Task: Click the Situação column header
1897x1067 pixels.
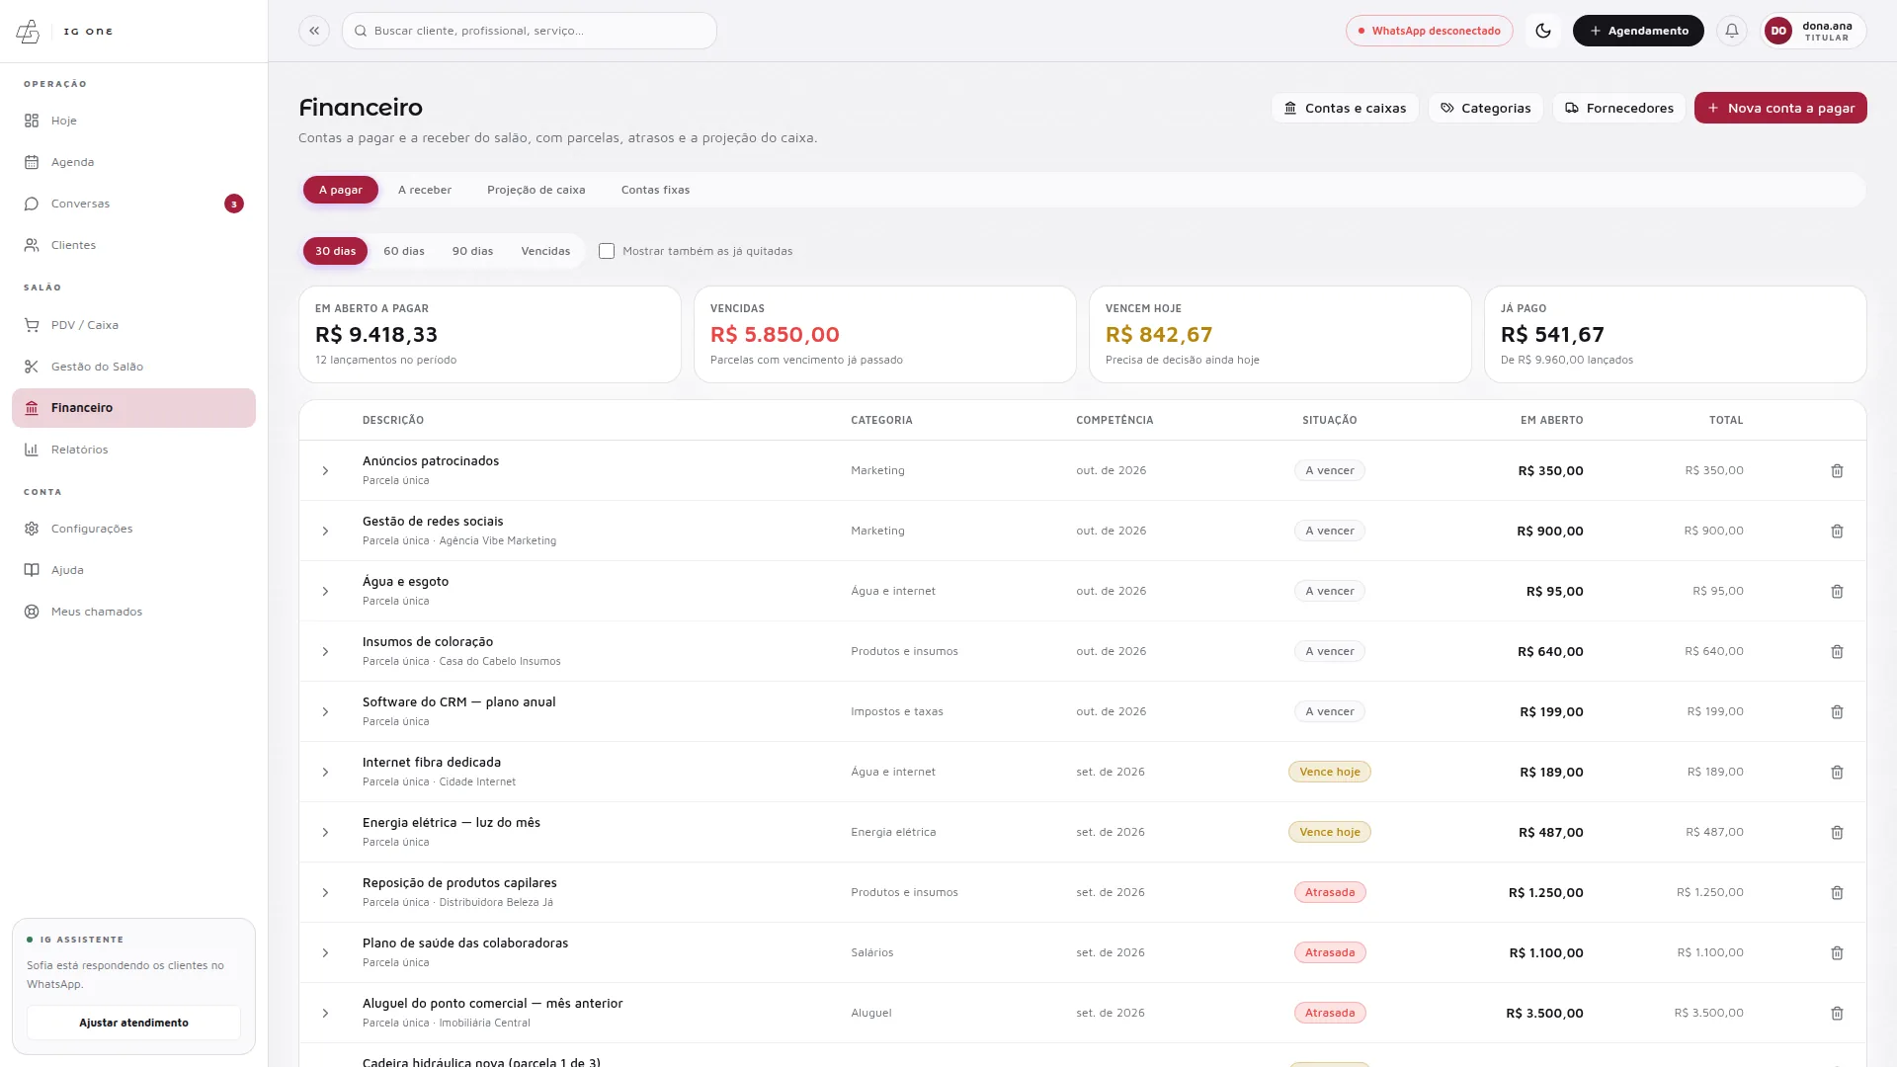Action: click(x=1330, y=420)
